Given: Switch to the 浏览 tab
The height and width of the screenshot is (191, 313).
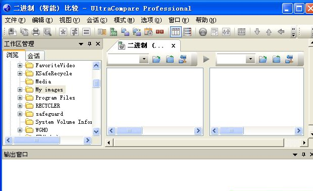Looking at the screenshot, I should point(14,55).
